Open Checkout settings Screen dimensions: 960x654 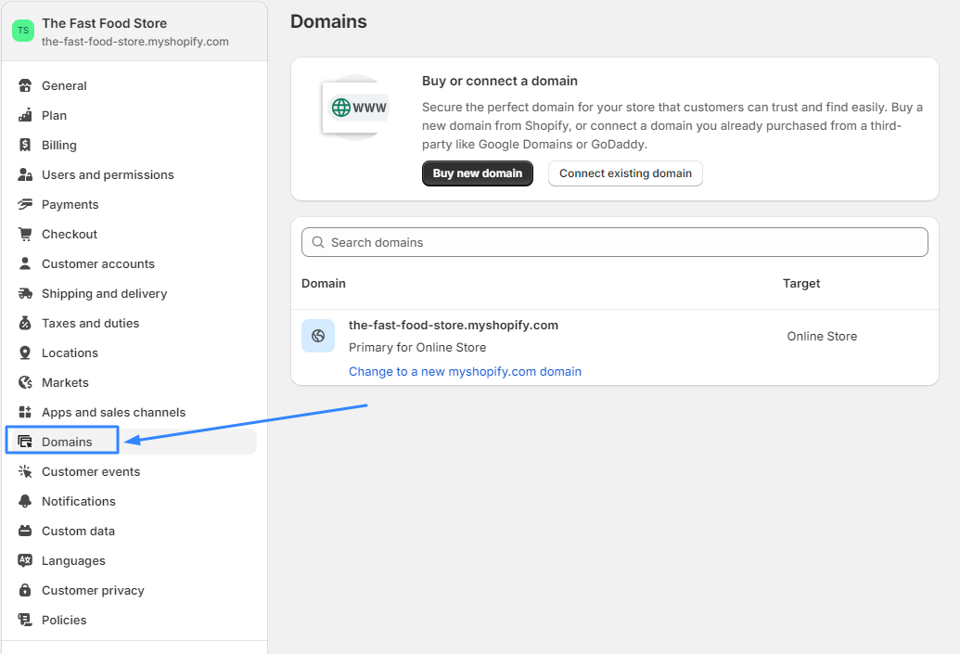pos(134,234)
